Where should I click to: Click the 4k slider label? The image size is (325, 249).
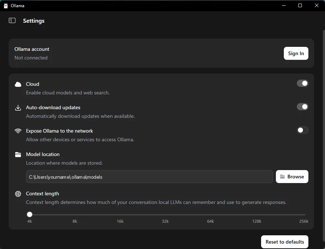click(30, 221)
